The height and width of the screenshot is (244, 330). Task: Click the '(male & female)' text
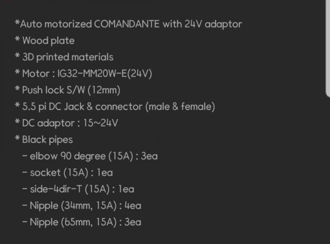180,107
